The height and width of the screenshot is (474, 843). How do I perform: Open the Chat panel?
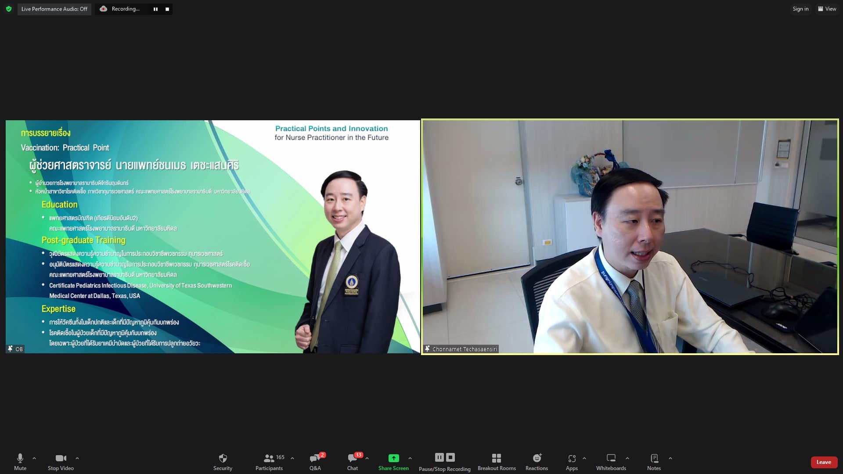point(353,462)
